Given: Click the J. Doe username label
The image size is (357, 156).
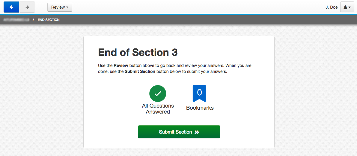Looking at the screenshot, I should point(332,7).
